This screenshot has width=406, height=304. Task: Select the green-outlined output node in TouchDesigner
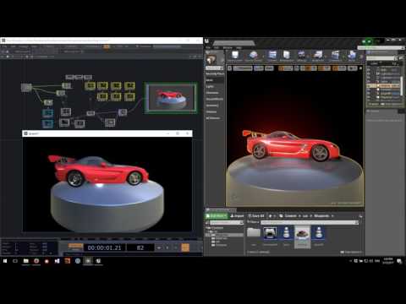coord(171,98)
